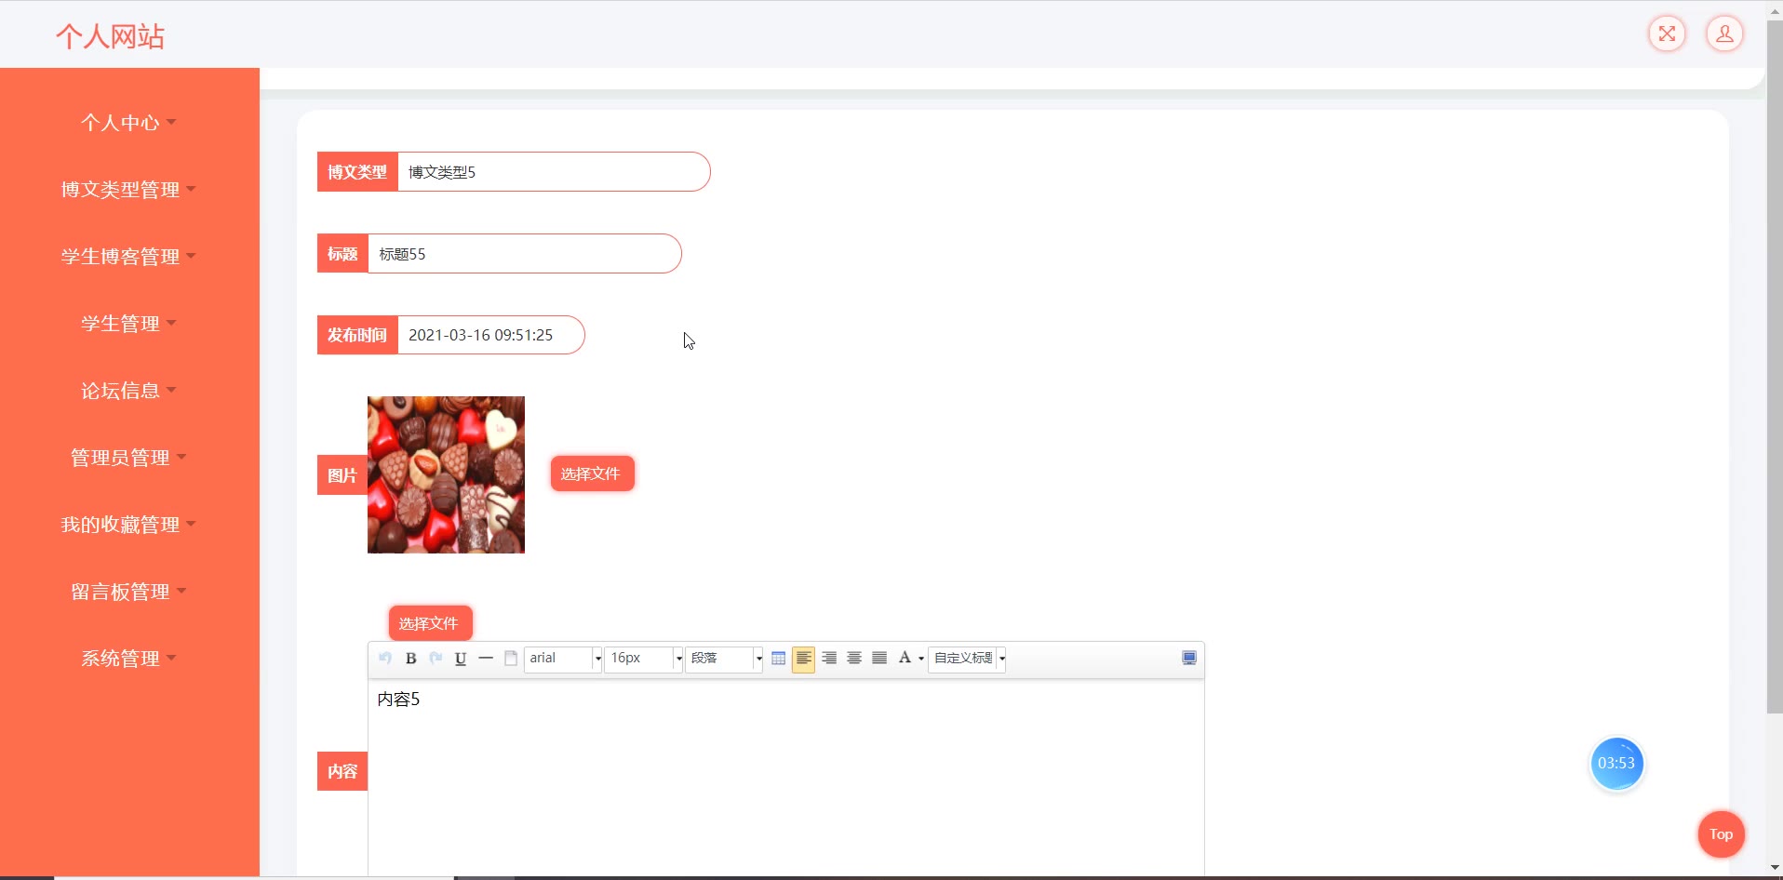Redo the edit in editor toolbar
1783x880 pixels.
(x=436, y=659)
